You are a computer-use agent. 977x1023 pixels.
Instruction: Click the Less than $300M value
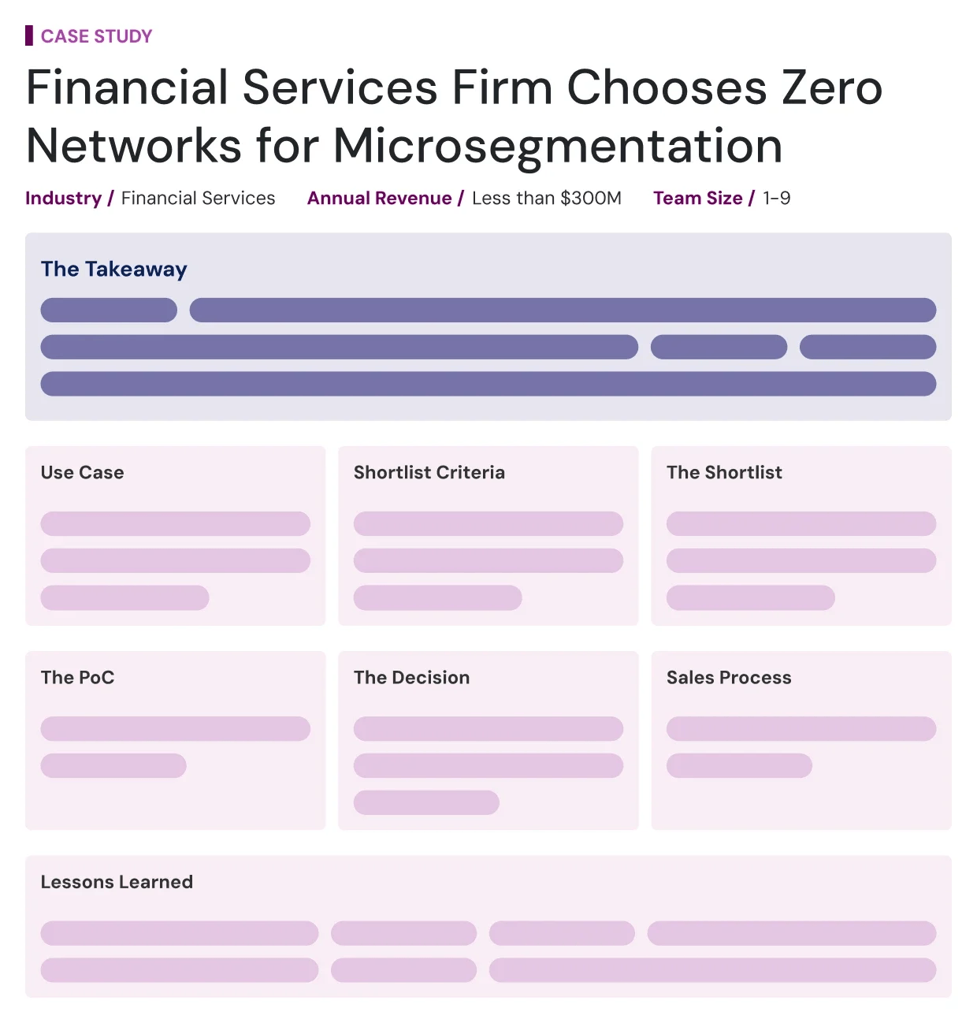pos(546,198)
